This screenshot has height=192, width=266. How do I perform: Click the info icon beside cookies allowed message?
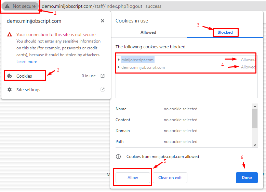(118, 157)
